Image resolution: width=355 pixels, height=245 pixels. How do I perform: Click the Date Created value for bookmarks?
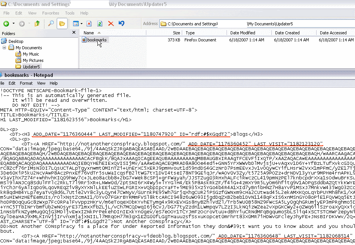pyautogui.click(x=292, y=40)
